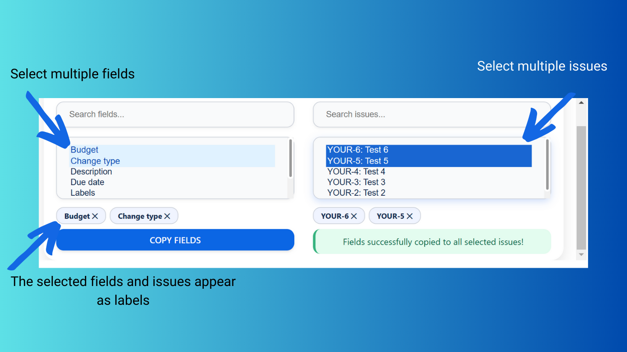Viewport: 627px width, 352px height.
Task: Select Budget in the fields list
Action: pyautogui.click(x=172, y=150)
